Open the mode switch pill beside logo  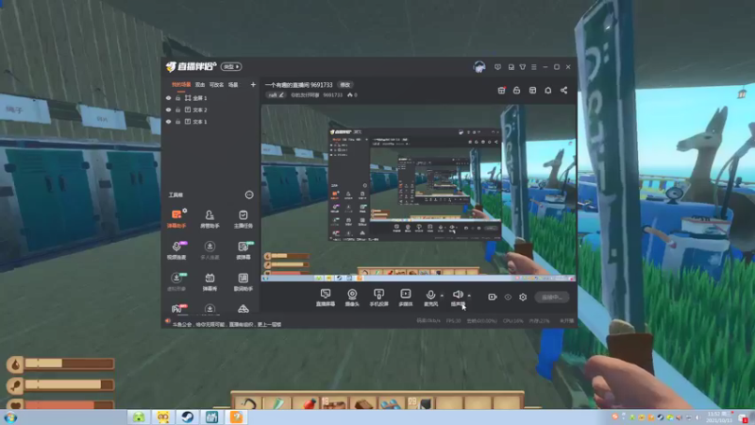click(x=231, y=66)
